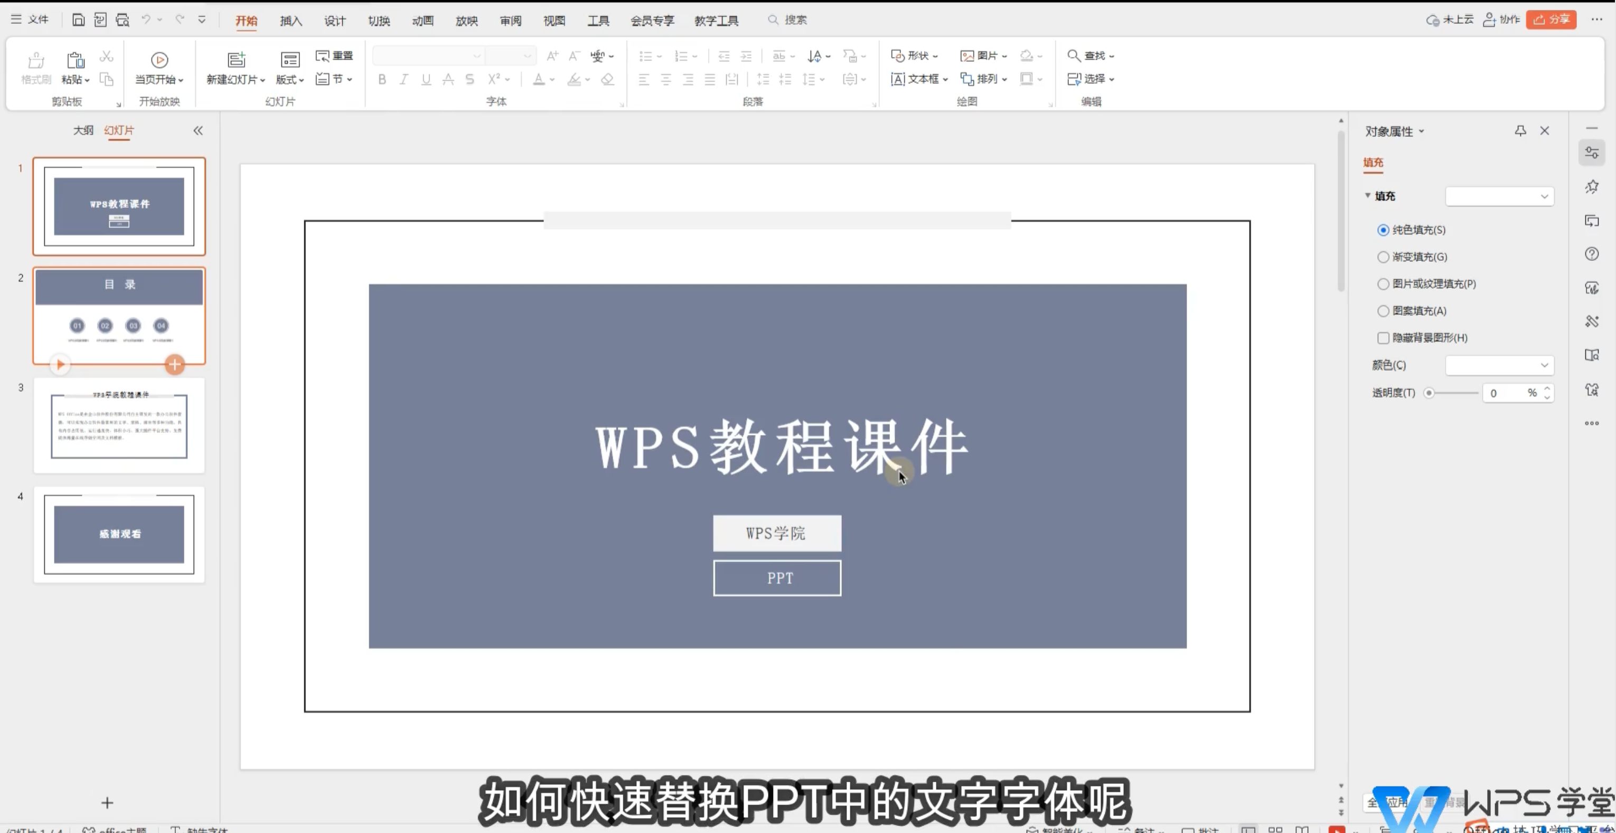This screenshot has height=833, width=1616.
Task: Center align text in paragraph group
Action: click(666, 79)
